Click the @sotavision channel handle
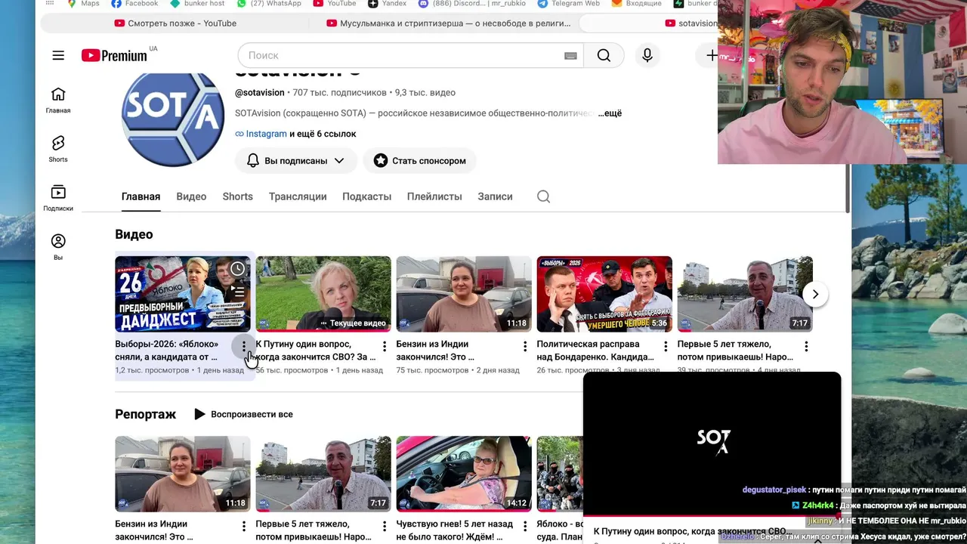967x544 pixels. click(259, 93)
